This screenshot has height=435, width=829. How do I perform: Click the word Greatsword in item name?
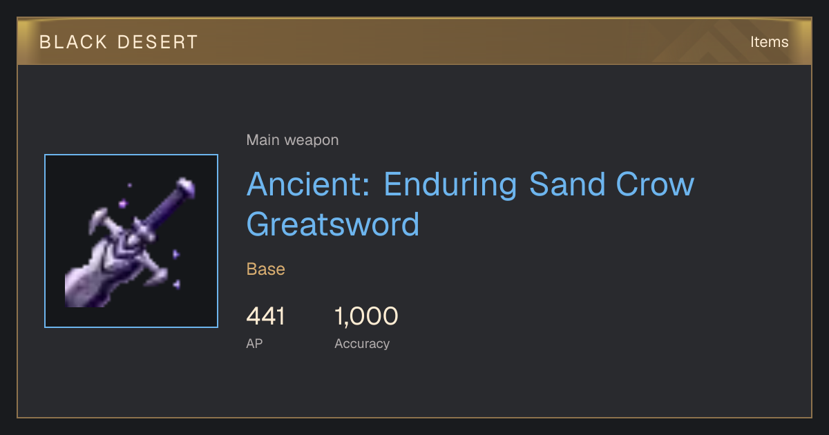click(x=333, y=224)
